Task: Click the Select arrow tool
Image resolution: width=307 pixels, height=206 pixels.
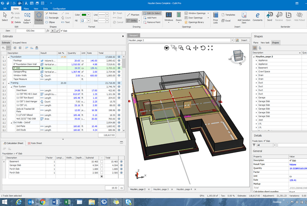Action: tap(5, 17)
